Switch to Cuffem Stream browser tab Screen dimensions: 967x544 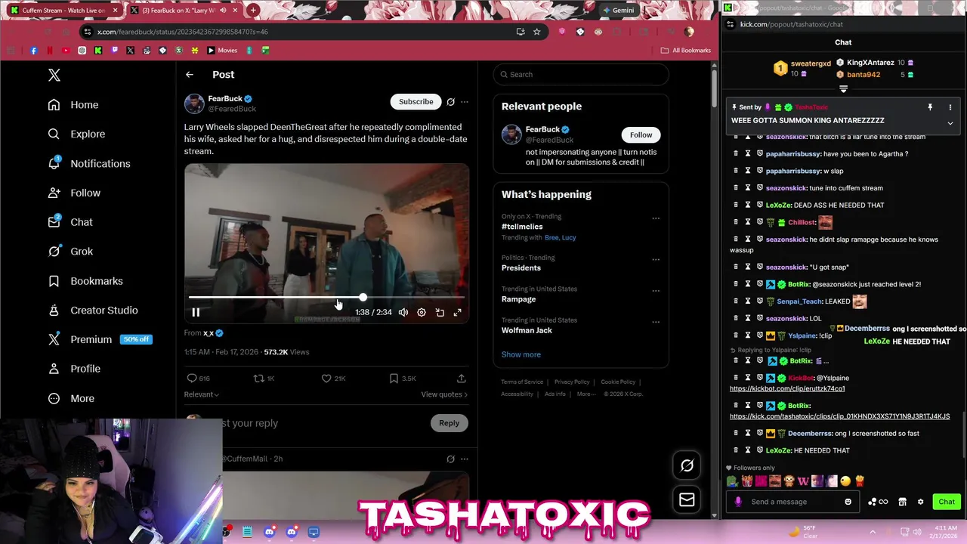63,11
